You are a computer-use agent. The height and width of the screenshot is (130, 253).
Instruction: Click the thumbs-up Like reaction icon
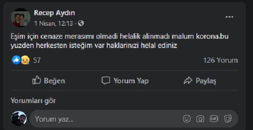coord(16,60)
